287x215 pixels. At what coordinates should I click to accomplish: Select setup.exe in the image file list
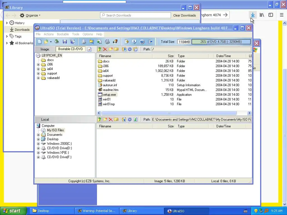[x=109, y=95]
